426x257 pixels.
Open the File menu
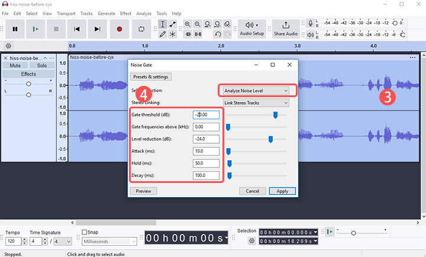point(5,14)
